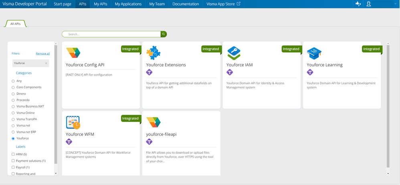
Task: Select the Youforce category radio button
Action: coord(13,138)
